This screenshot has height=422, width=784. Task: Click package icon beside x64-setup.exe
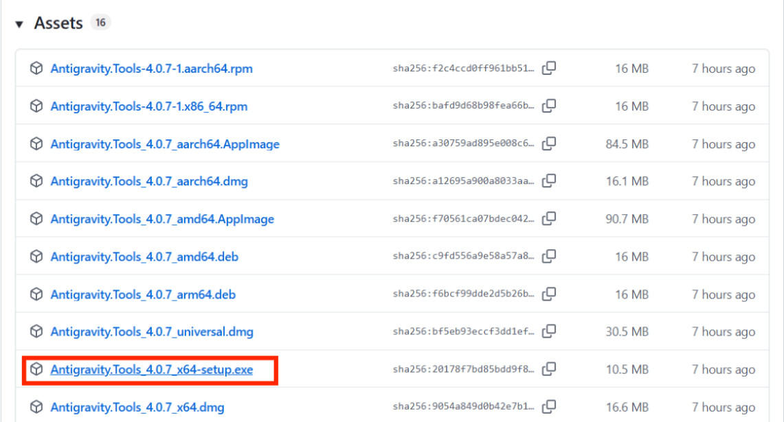(x=36, y=369)
